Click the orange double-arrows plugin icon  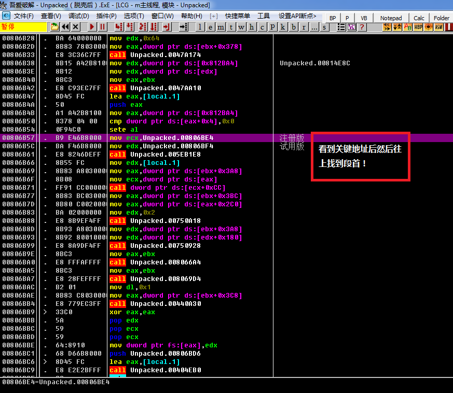[387, 27]
